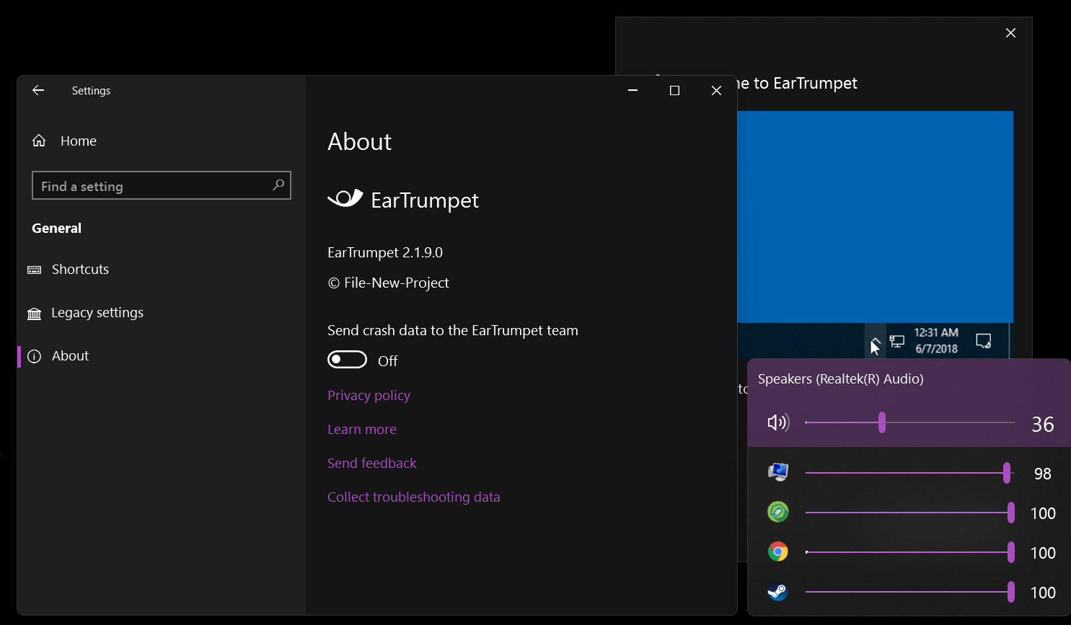Click the magnifier icon in the search box
This screenshot has height=625, width=1071.
click(x=278, y=185)
